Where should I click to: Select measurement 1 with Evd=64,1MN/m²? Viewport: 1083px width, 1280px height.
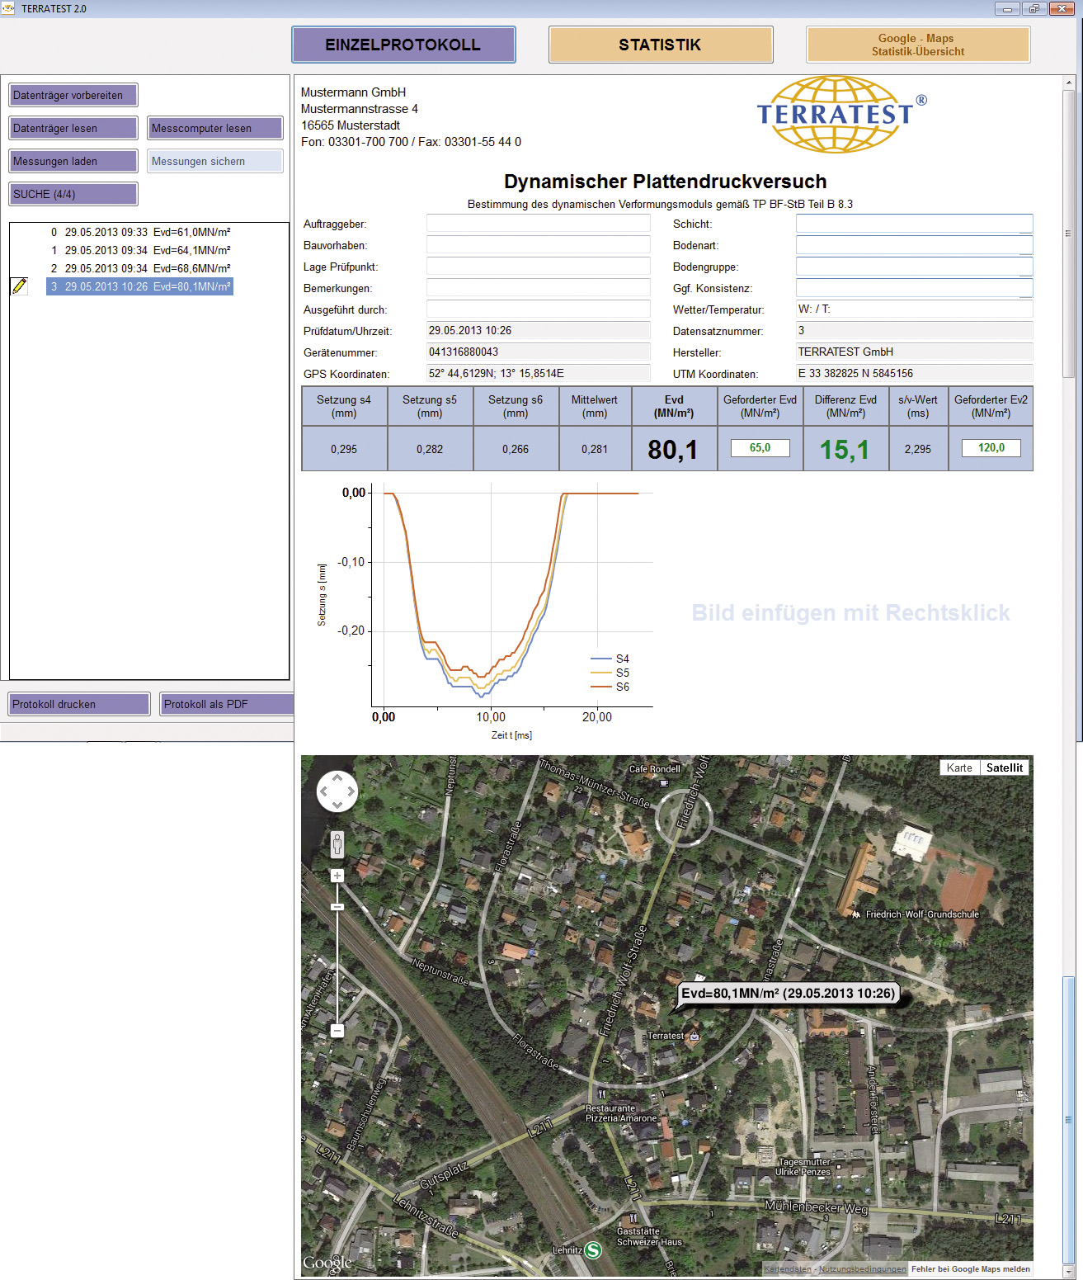pyautogui.click(x=140, y=250)
